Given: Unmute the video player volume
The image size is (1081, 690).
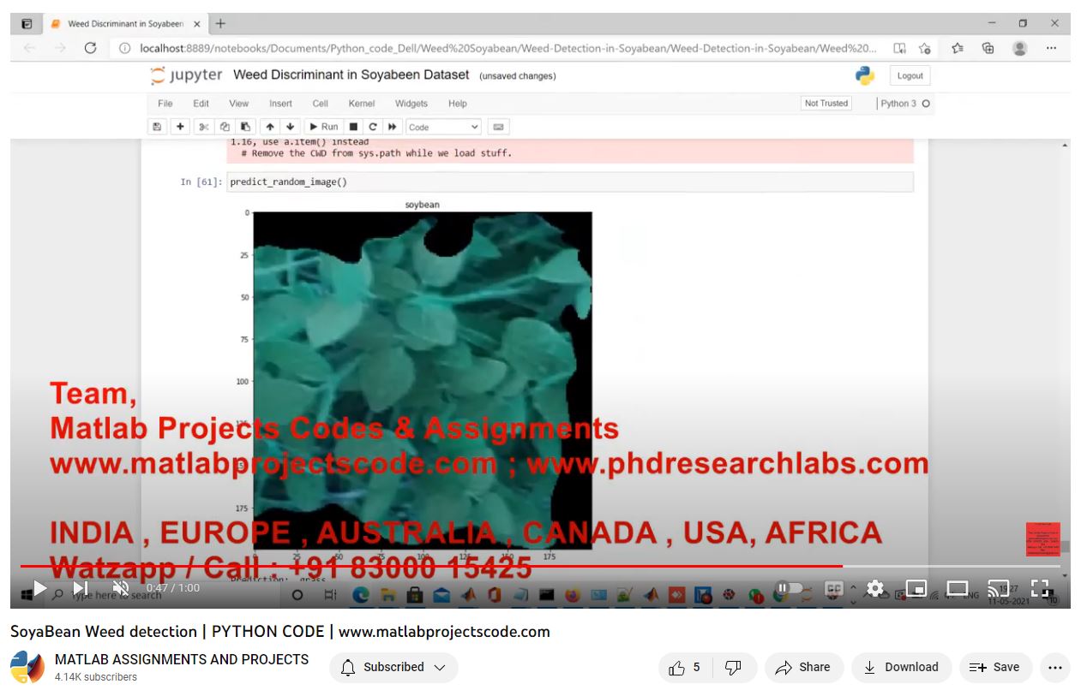Looking at the screenshot, I should pos(121,588).
